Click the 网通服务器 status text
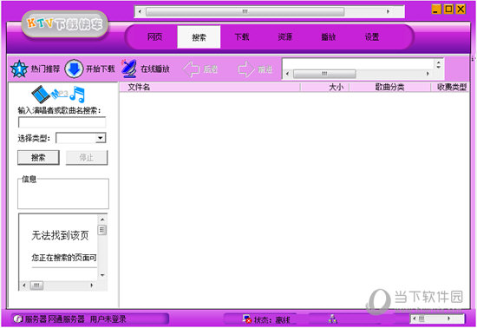Viewport: 477px width, 328px height. [x=66, y=318]
